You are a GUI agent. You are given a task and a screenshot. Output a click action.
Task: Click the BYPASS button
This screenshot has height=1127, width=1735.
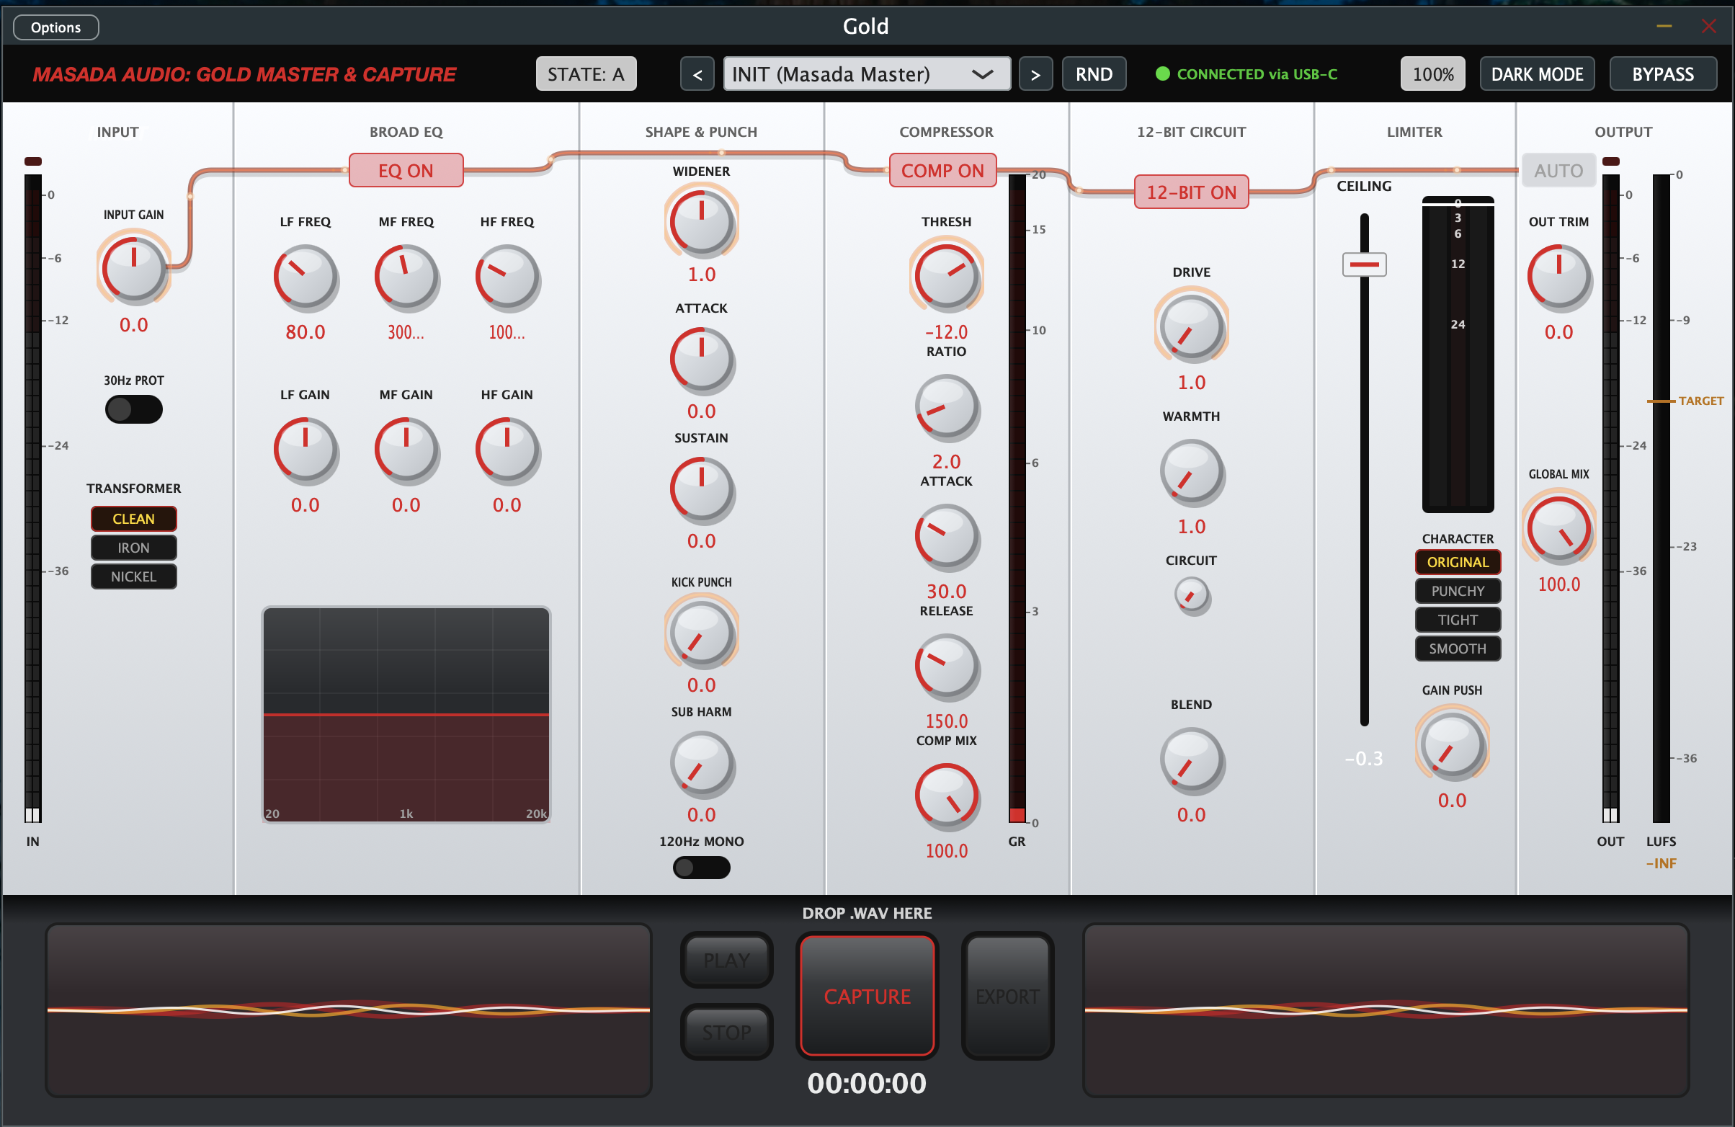pos(1662,74)
